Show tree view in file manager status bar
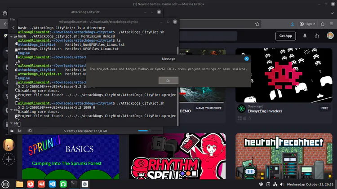This screenshot has height=189, width=337. tap(19, 131)
